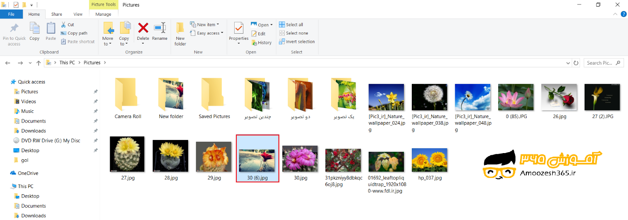This screenshot has width=628, height=220.
Task: Go forward with the right arrow
Action: point(21,63)
